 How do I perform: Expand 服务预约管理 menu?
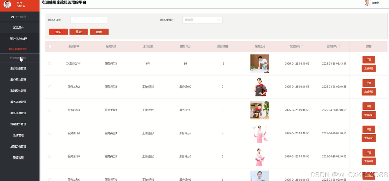(x=18, y=80)
